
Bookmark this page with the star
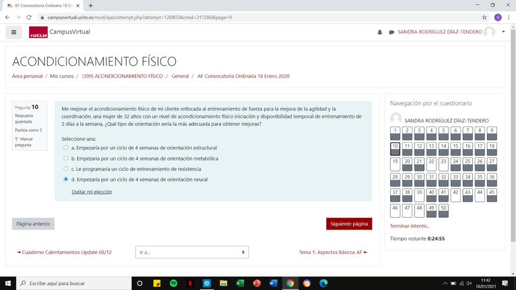[x=484, y=18]
